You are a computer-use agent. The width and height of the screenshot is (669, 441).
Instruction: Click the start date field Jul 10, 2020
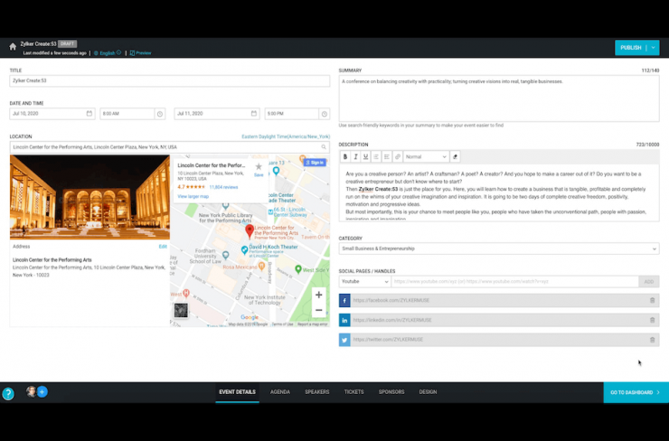tap(52, 114)
